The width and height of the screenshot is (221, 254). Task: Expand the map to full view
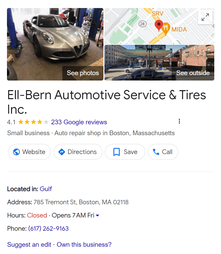pos(205,17)
